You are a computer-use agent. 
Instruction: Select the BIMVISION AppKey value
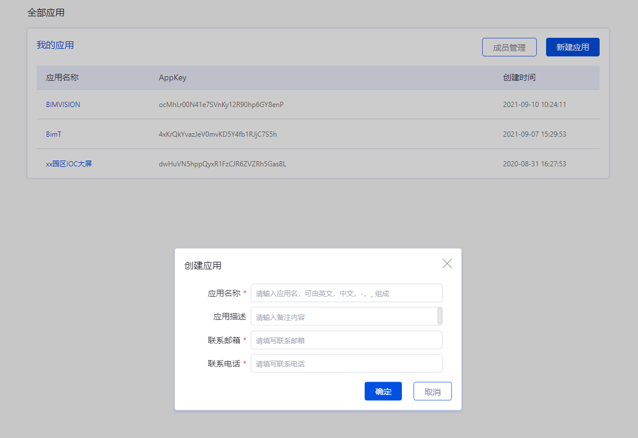(221, 105)
